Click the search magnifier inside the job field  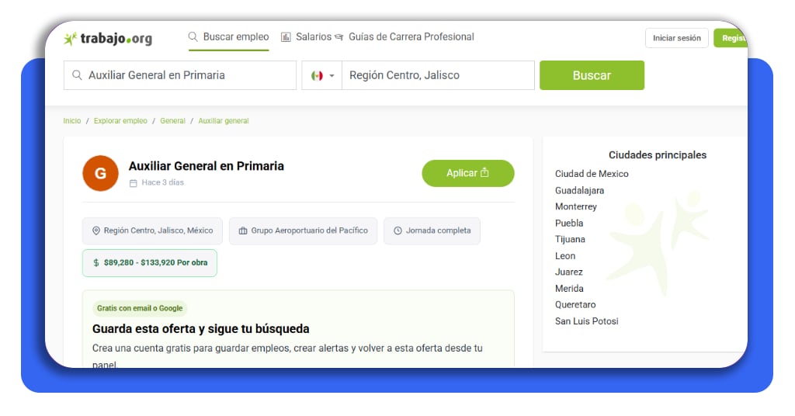point(77,75)
